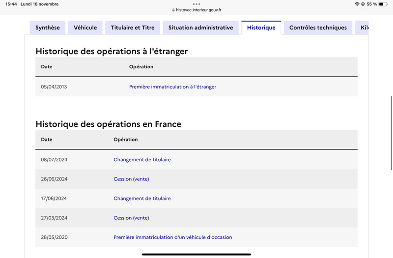Select the Situation administrative tab
The height and width of the screenshot is (258, 393).
[x=200, y=28]
